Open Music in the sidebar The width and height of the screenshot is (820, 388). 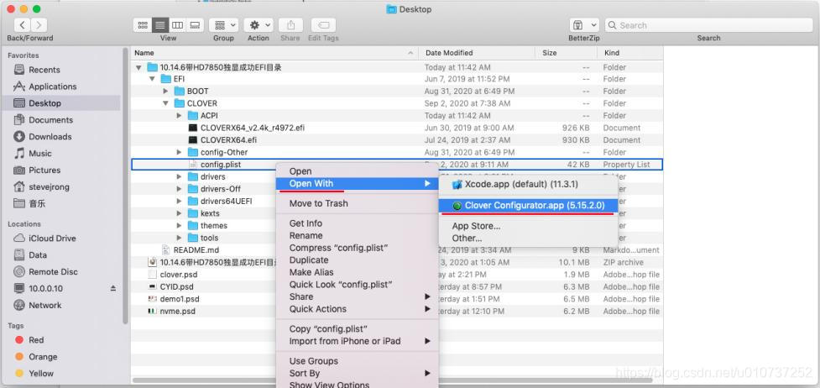40,154
